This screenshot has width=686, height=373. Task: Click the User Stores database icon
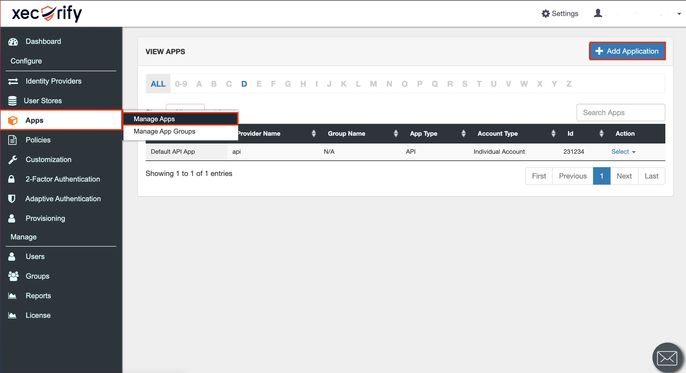[x=12, y=101]
